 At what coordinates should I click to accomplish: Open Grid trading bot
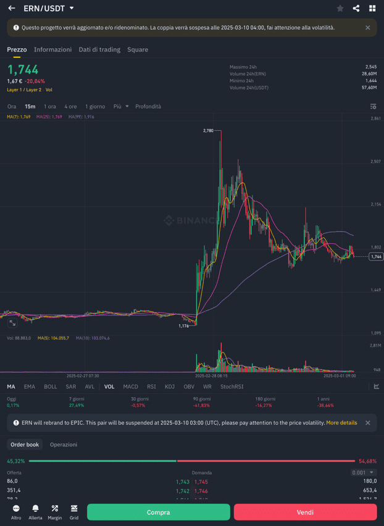click(74, 512)
